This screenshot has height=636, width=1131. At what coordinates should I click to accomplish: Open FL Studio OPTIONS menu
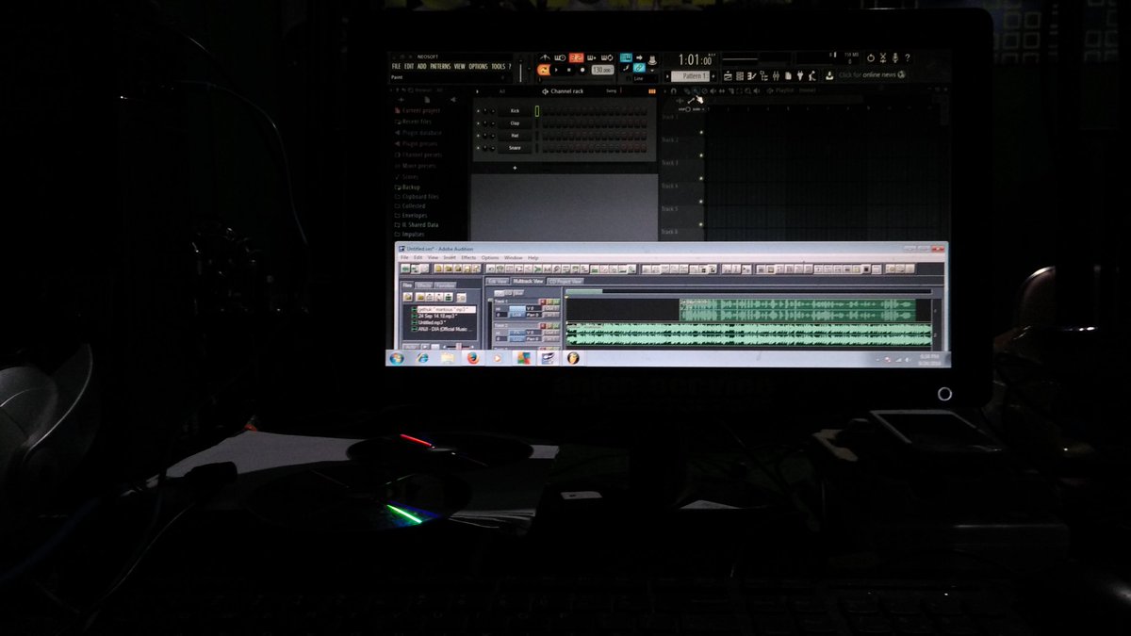click(x=478, y=66)
